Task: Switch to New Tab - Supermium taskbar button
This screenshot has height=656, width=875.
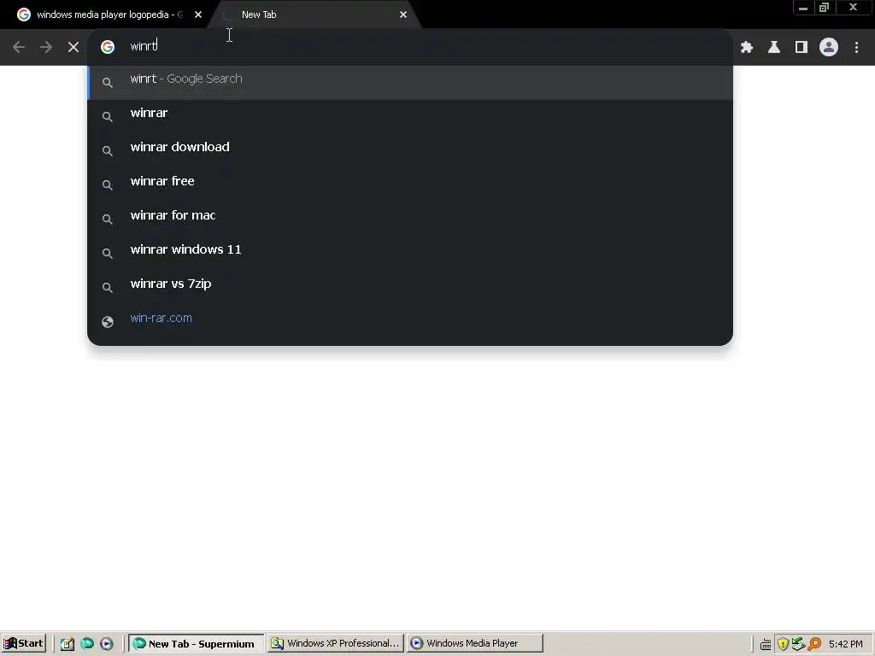Action: [196, 643]
